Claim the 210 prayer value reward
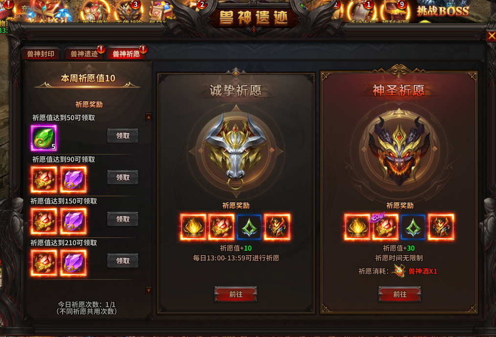Viewport: 496px width, 337px height. tap(123, 260)
